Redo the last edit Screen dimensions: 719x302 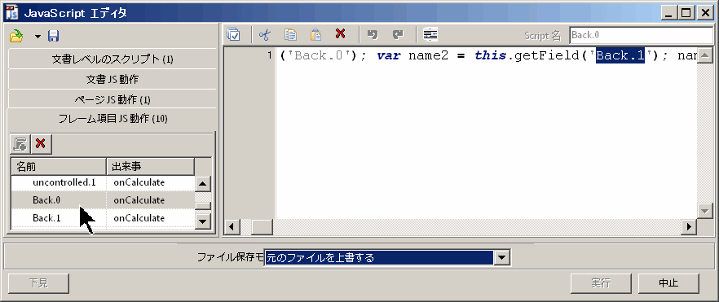[398, 34]
